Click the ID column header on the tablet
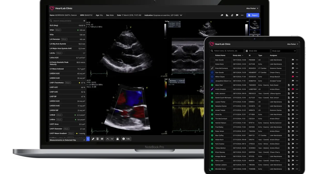 (250, 55)
